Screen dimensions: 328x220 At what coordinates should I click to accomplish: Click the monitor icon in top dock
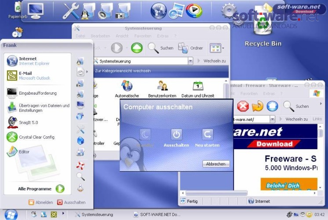(36, 11)
